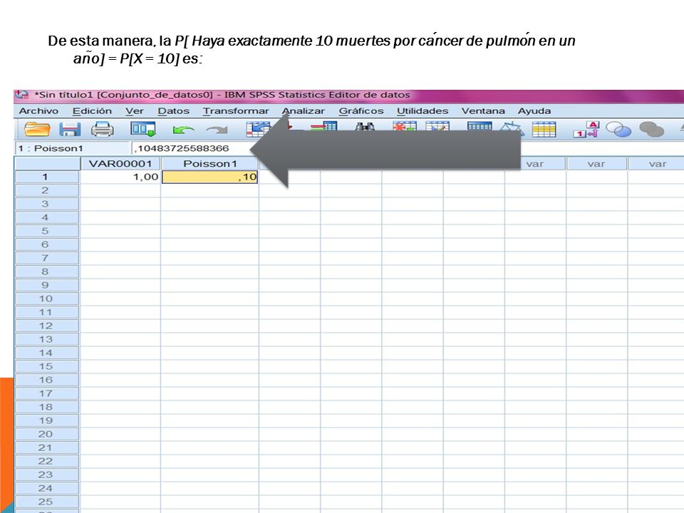
Task: Open the Ayuda menu
Action: [x=534, y=111]
